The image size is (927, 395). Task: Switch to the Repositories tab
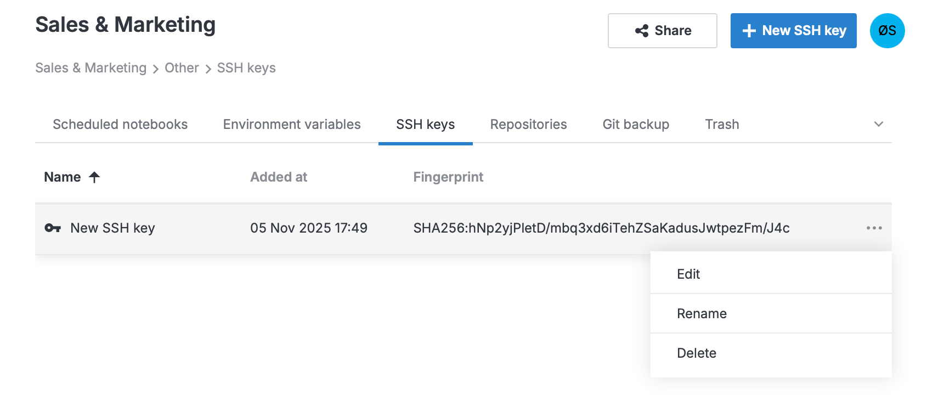coord(528,124)
